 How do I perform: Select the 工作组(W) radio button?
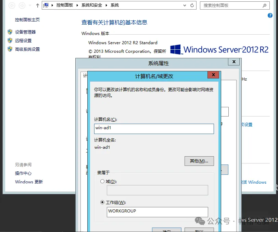[102, 202]
